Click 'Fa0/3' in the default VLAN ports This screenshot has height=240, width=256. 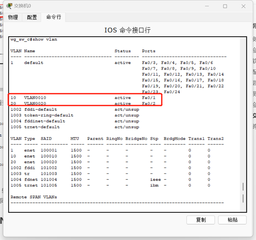pyautogui.click(x=149, y=63)
